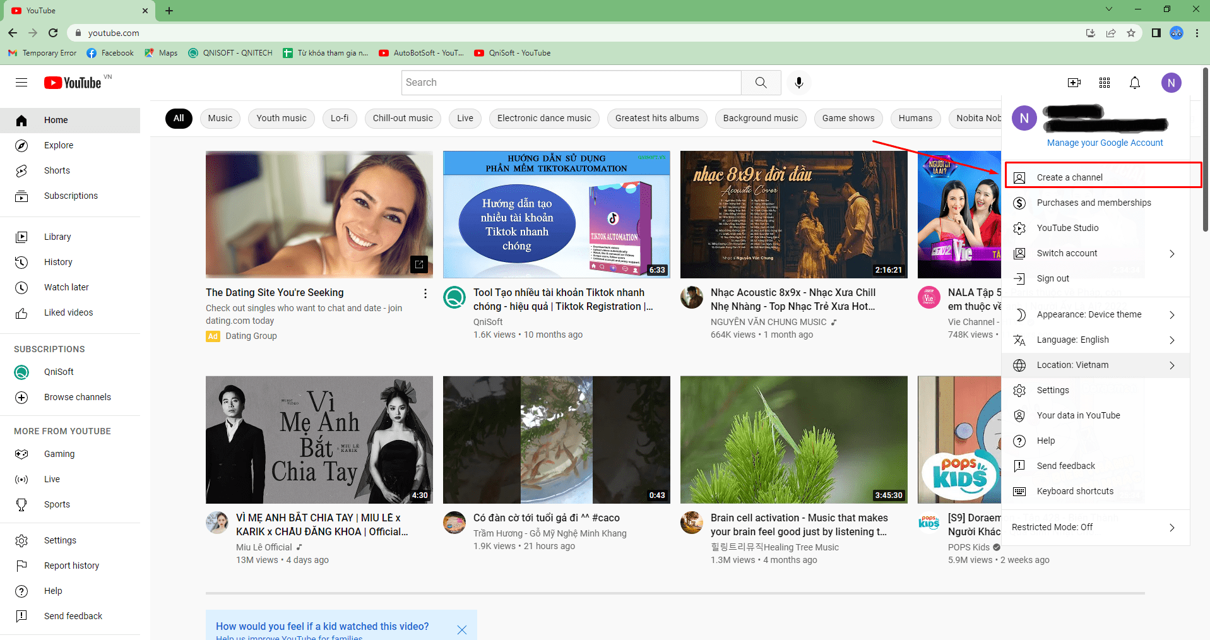Select the Youth music chip

click(x=282, y=118)
